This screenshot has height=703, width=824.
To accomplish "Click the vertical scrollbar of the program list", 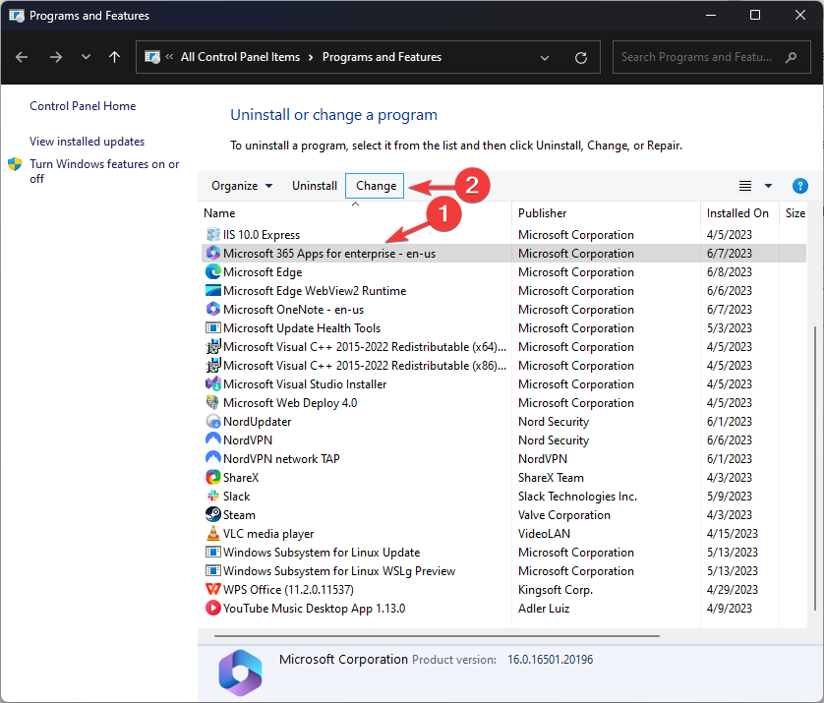I will [815, 468].
